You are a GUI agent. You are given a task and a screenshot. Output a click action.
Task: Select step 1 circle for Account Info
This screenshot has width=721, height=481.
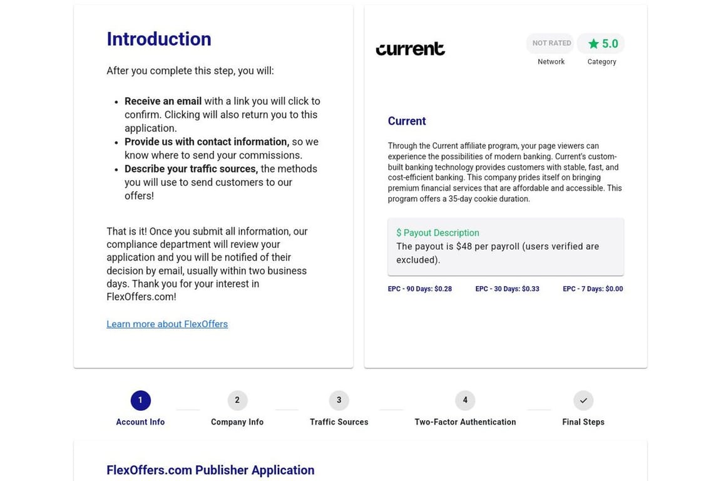[140, 400]
